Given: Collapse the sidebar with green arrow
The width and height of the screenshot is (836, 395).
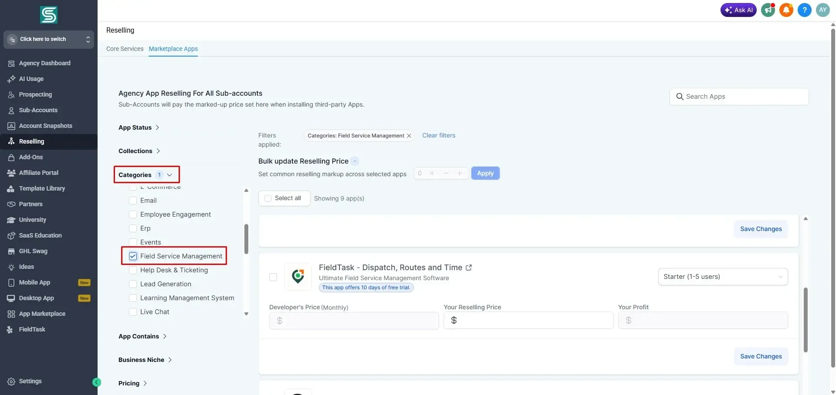Looking at the screenshot, I should 97,382.
